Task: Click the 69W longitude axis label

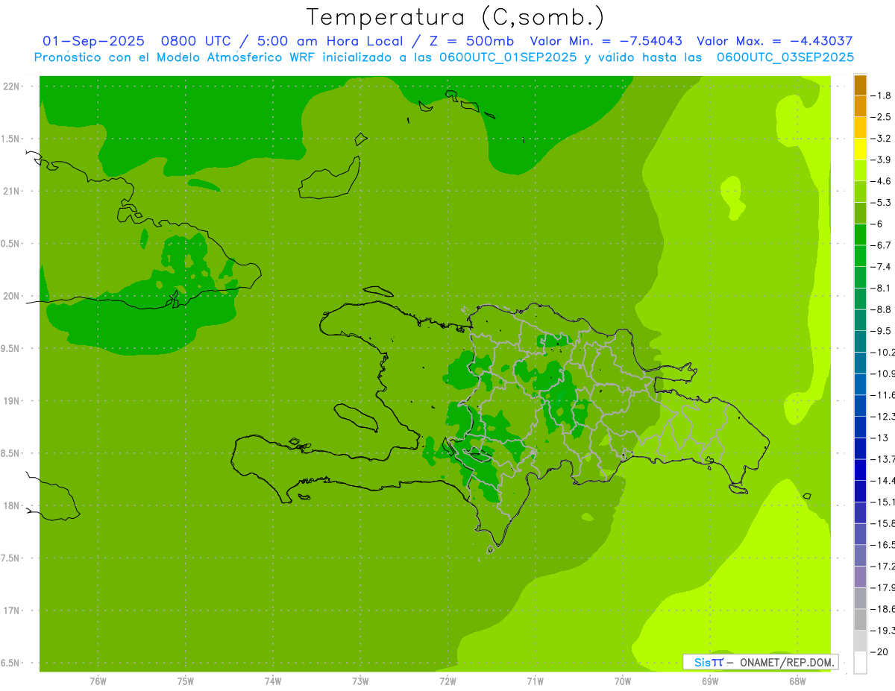Action: click(710, 681)
